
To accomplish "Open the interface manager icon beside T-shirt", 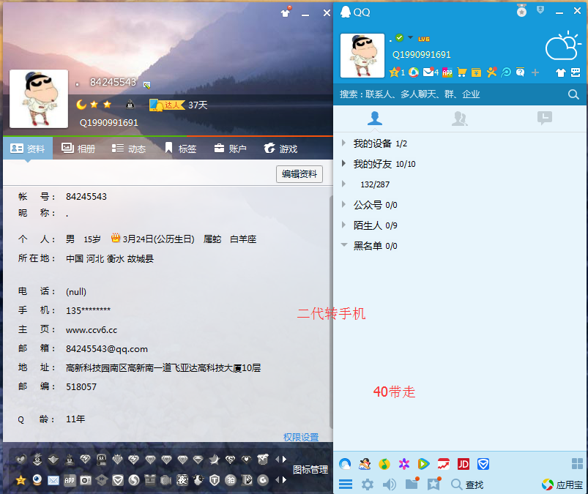I will click(576, 72).
